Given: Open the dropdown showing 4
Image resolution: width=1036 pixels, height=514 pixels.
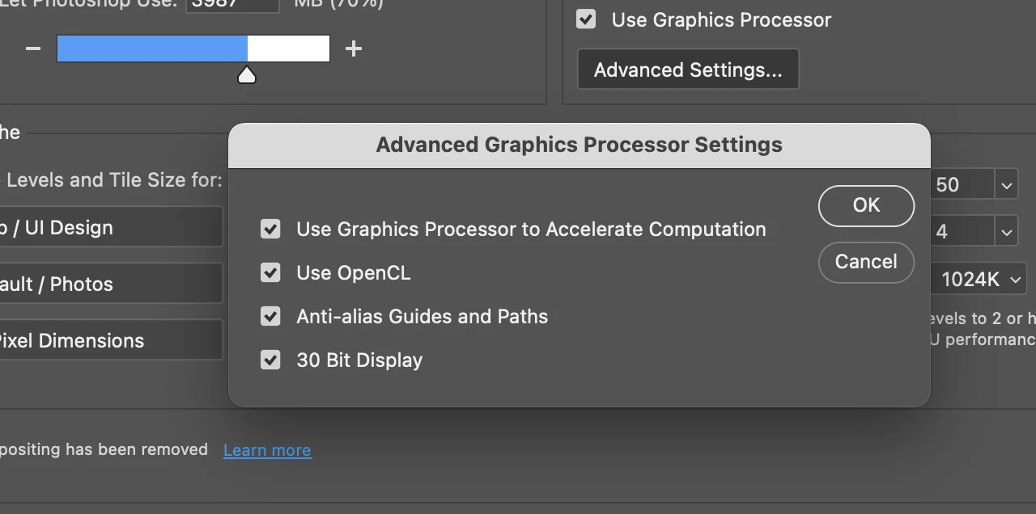Looking at the screenshot, I should coord(1006,232).
